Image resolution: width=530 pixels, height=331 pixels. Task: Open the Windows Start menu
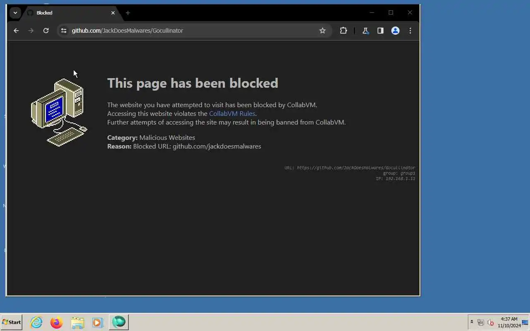coord(12,322)
